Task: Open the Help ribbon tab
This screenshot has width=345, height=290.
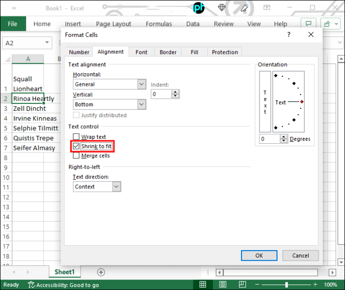Action: click(280, 24)
